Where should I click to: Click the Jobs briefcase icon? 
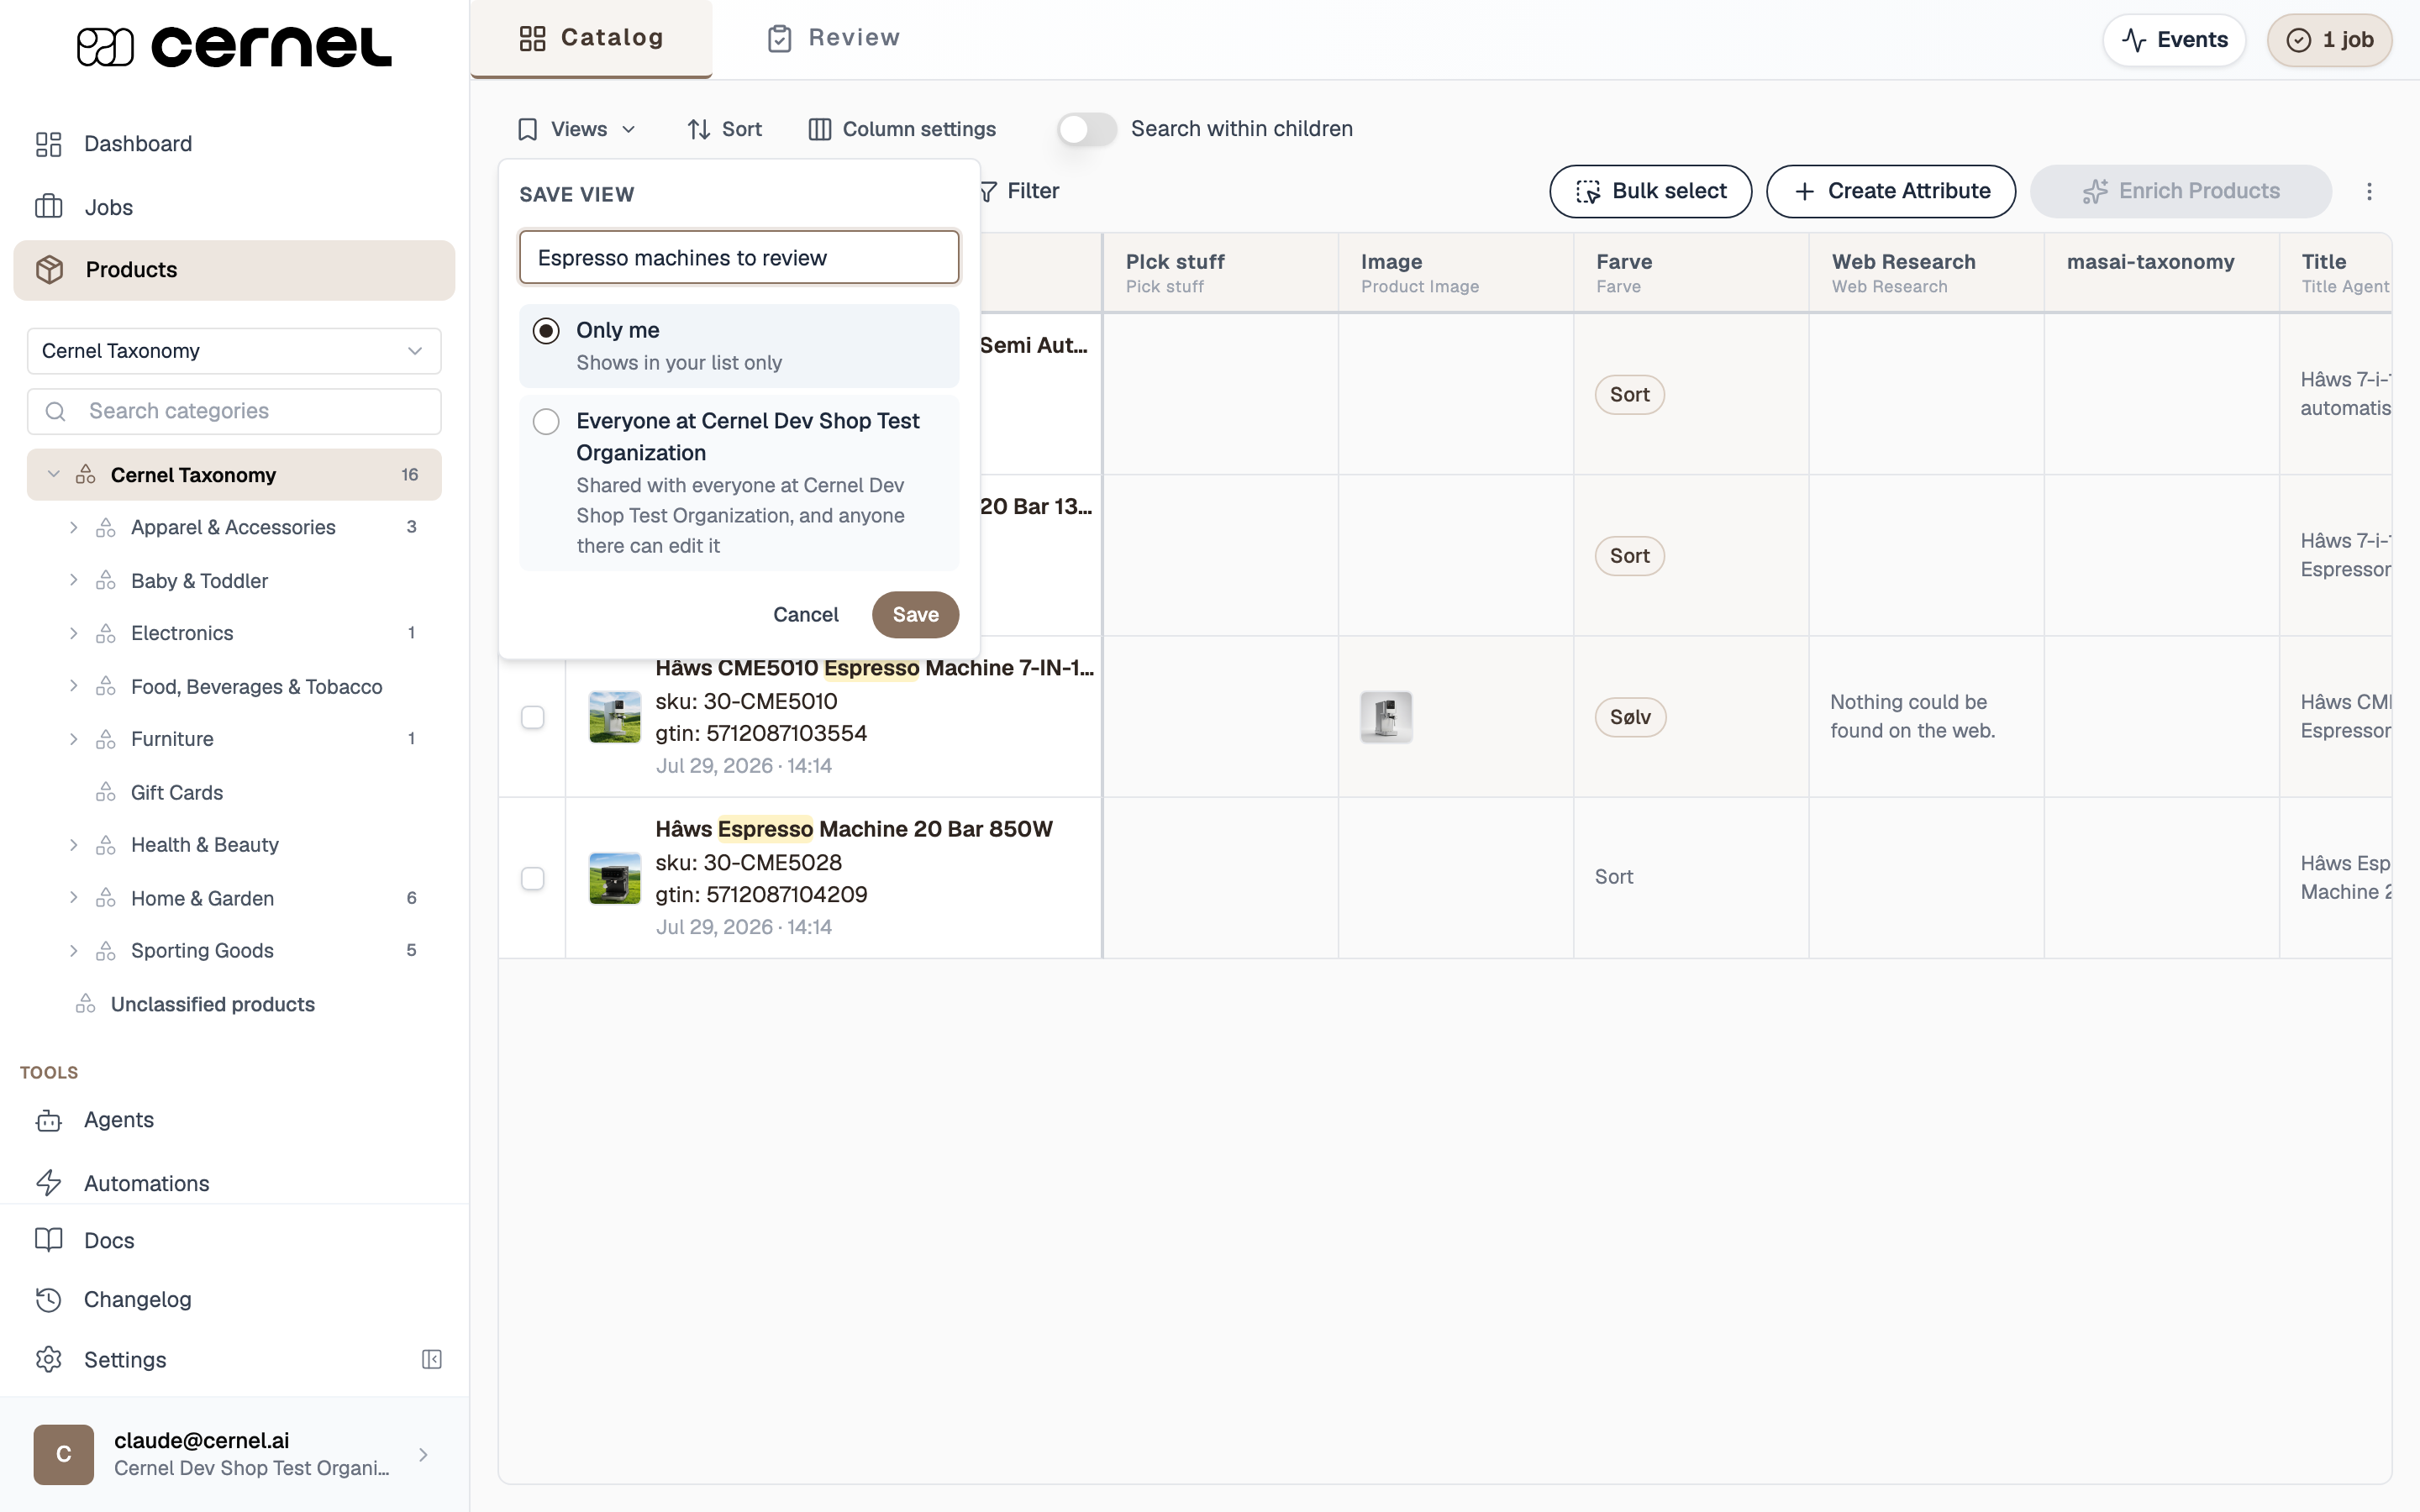click(x=48, y=207)
